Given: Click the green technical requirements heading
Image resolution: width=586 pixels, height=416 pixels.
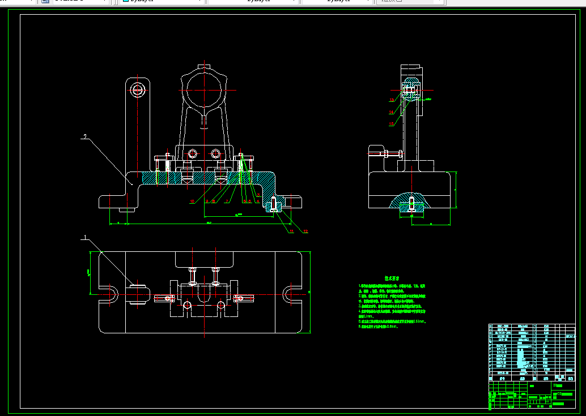Looking at the screenshot, I should (392, 278).
